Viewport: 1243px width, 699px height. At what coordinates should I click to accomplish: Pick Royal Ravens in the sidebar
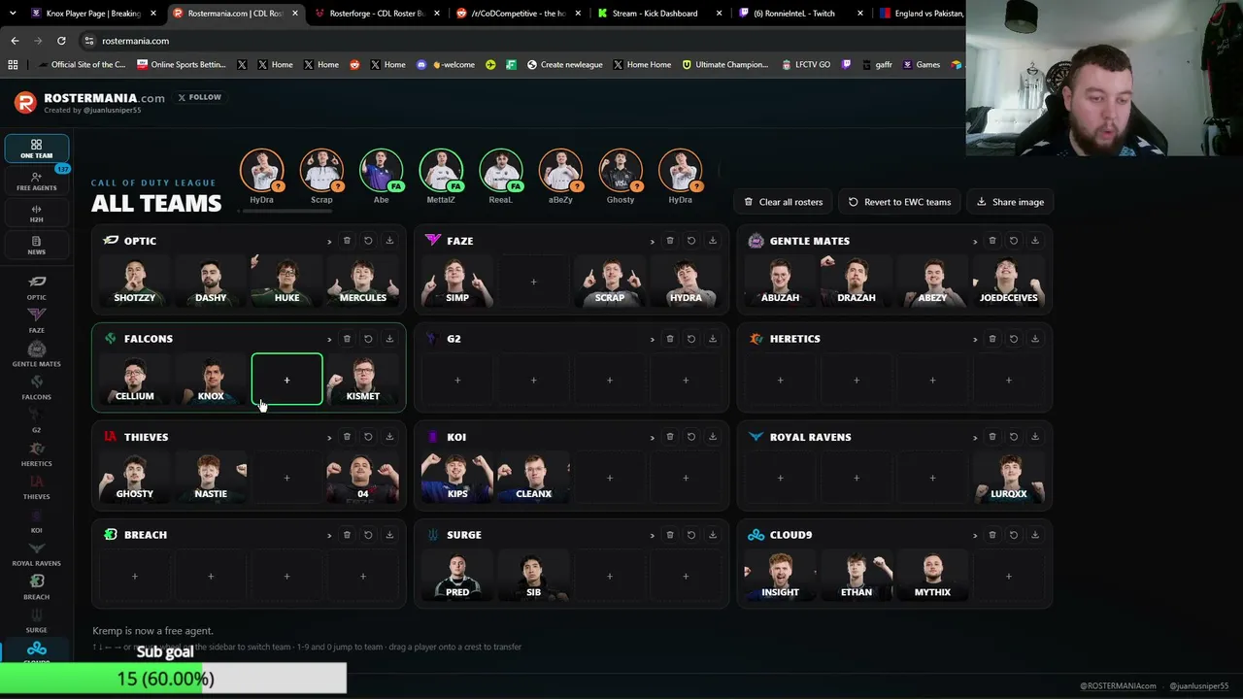pos(36,553)
